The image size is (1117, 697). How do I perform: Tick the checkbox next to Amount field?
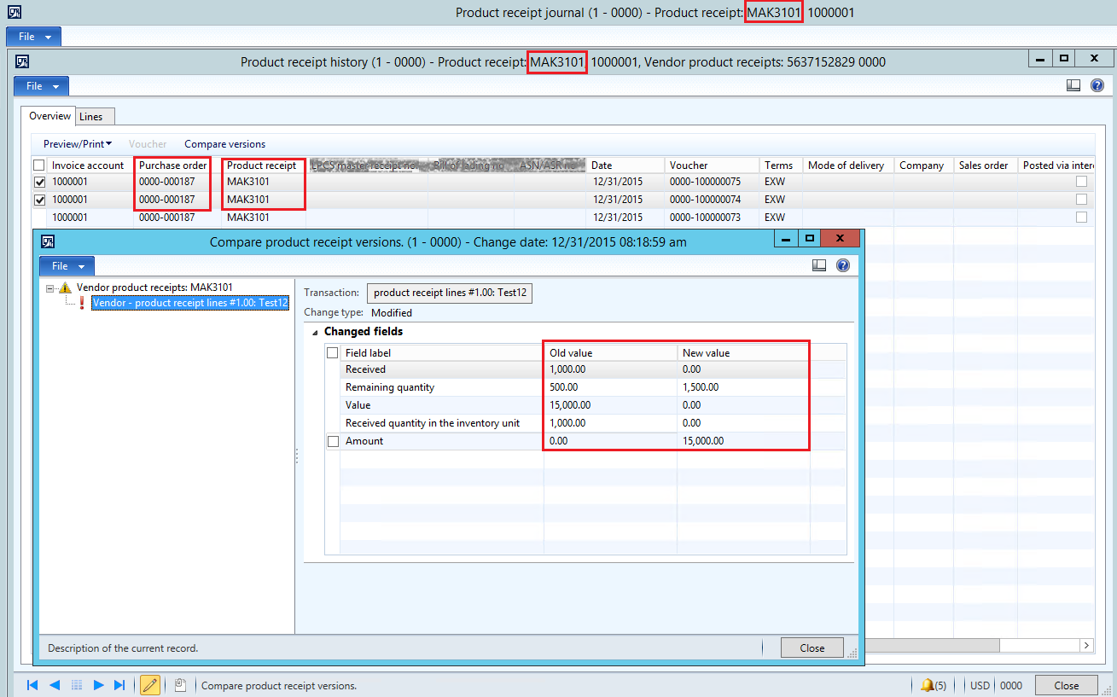[x=333, y=441]
